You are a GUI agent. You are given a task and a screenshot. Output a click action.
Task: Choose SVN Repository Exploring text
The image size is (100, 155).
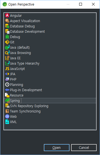pyautogui.click(x=29, y=106)
